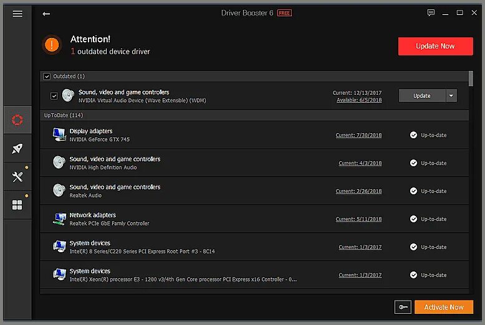Click the up-to-date checkmark for Xeon PCI Express Controller
The height and width of the screenshot is (325, 485).
pyautogui.click(x=413, y=275)
